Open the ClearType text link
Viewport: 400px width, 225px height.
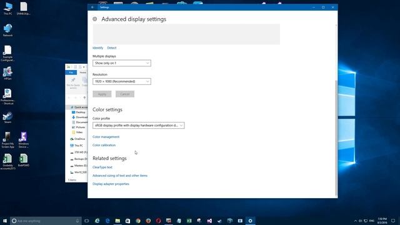[x=102, y=167]
